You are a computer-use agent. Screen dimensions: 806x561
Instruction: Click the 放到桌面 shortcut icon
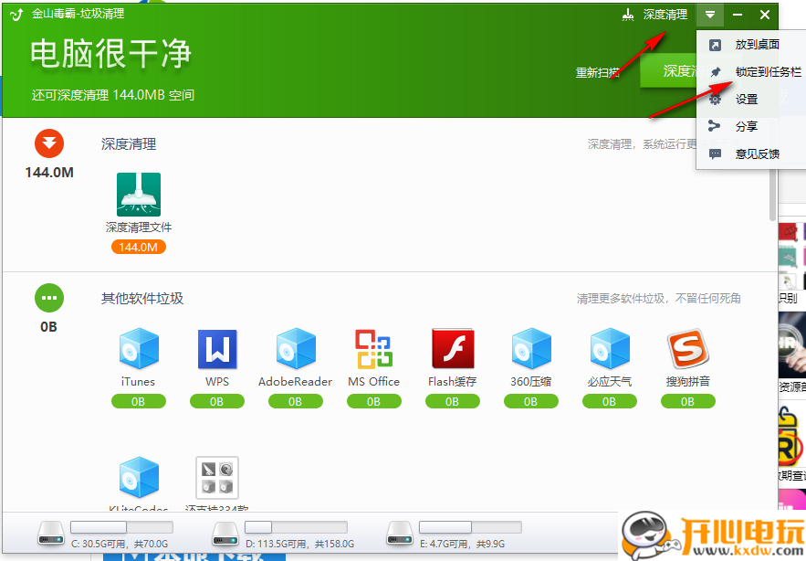(x=715, y=45)
